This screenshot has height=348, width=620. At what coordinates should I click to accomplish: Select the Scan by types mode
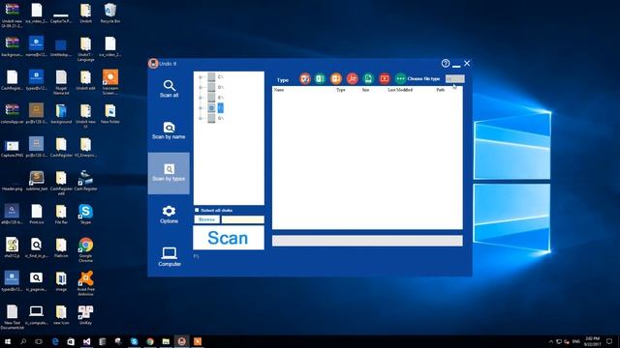[169, 173]
